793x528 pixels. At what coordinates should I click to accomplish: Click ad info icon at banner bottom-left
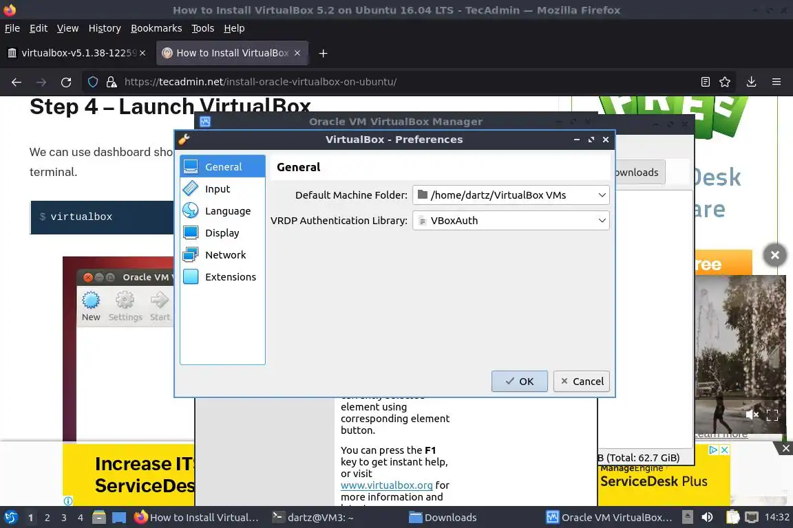[68, 500]
